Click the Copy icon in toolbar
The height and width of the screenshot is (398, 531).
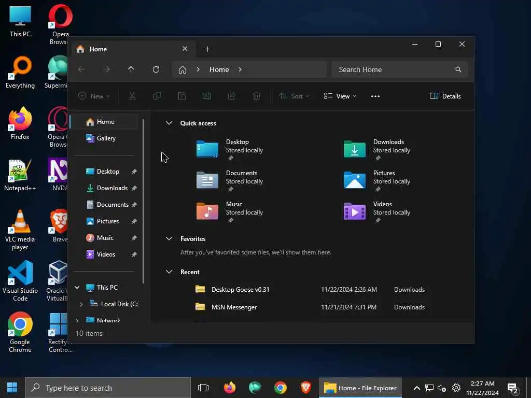[x=157, y=96]
